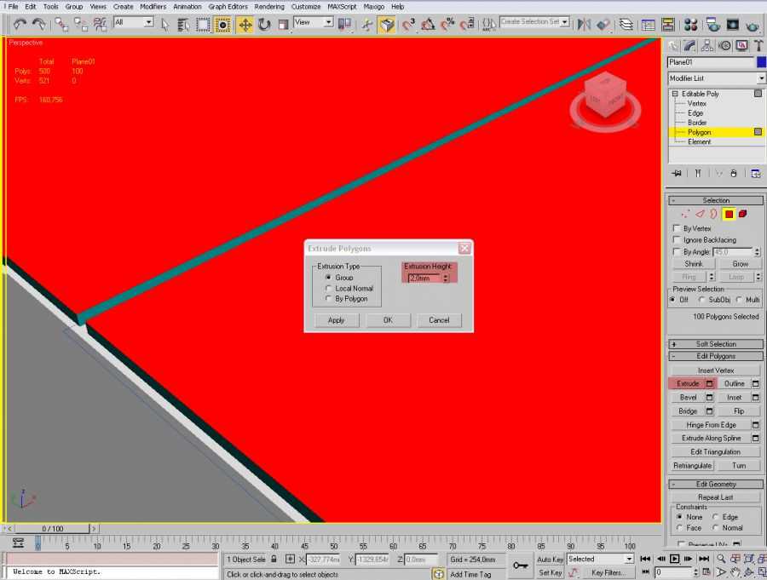This screenshot has height=580, width=767.
Task: Enable the Ignore Backfacing checkbox
Action: 677,240
